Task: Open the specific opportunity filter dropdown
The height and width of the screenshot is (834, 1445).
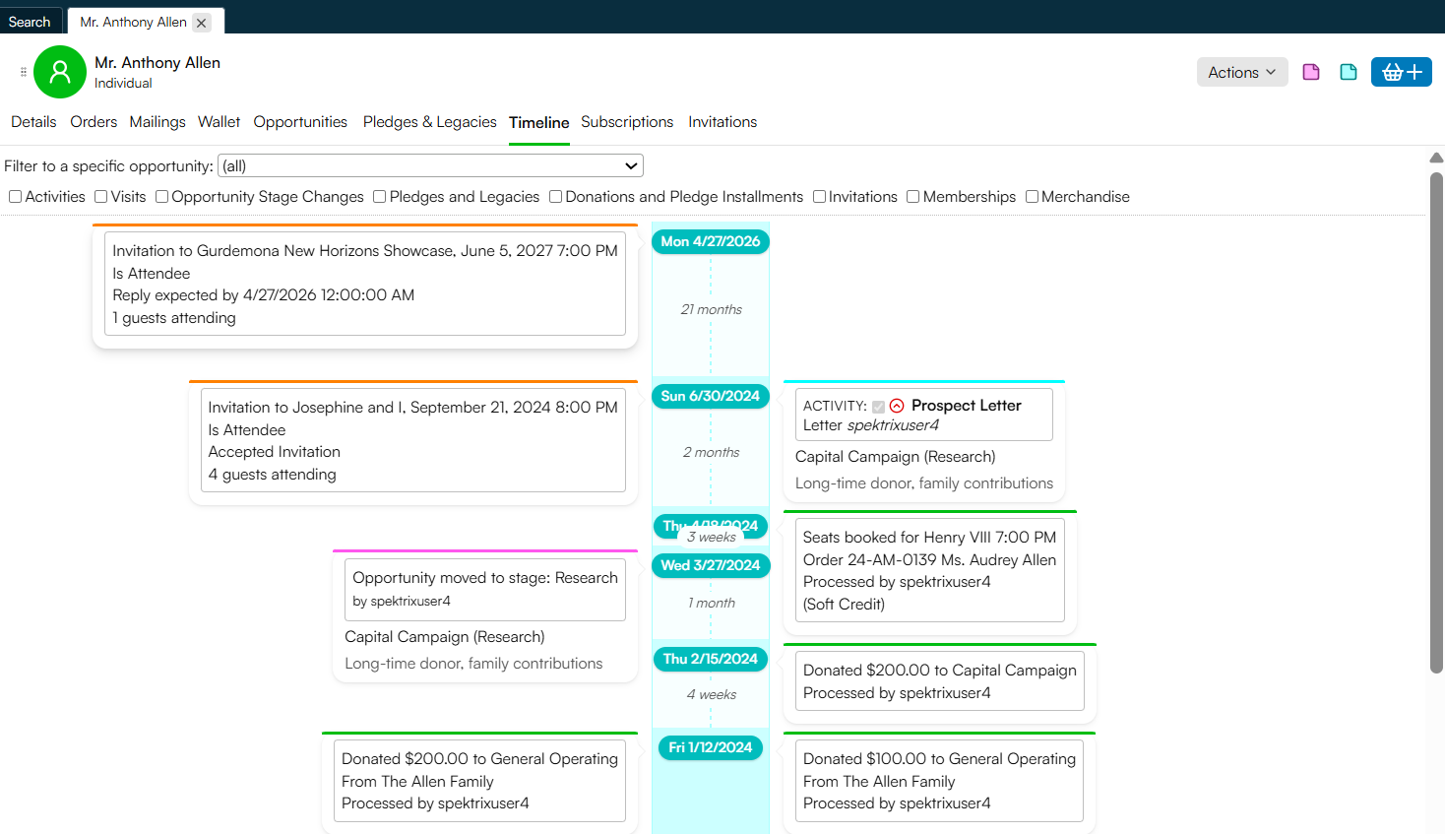Action: coord(430,165)
